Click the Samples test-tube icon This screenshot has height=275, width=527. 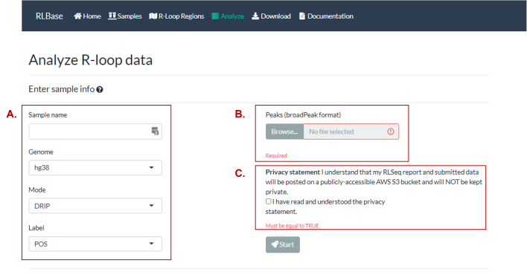(x=112, y=16)
